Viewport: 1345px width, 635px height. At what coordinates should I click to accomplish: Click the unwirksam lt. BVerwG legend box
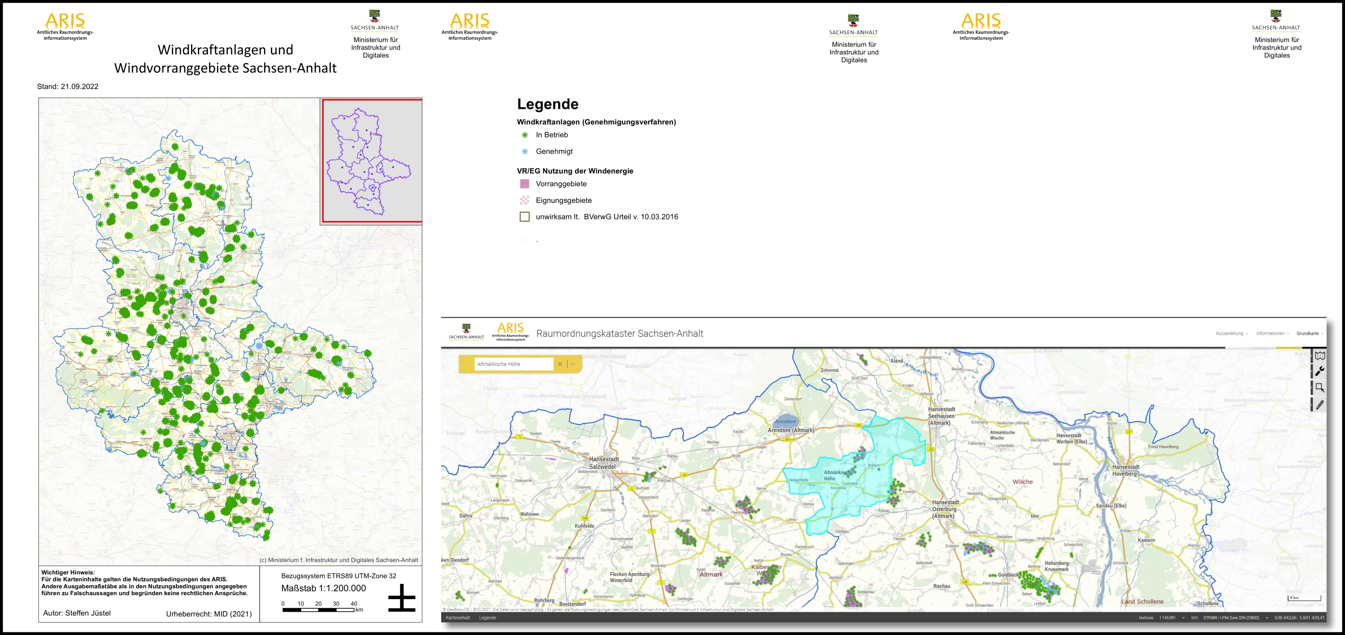[525, 217]
